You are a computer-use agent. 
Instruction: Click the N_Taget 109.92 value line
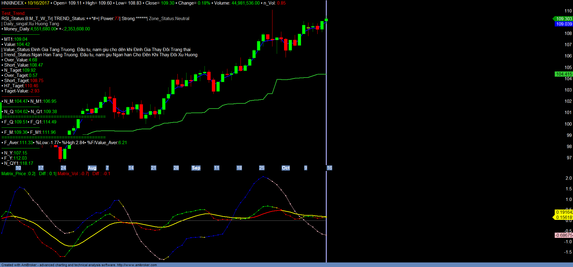20,70
